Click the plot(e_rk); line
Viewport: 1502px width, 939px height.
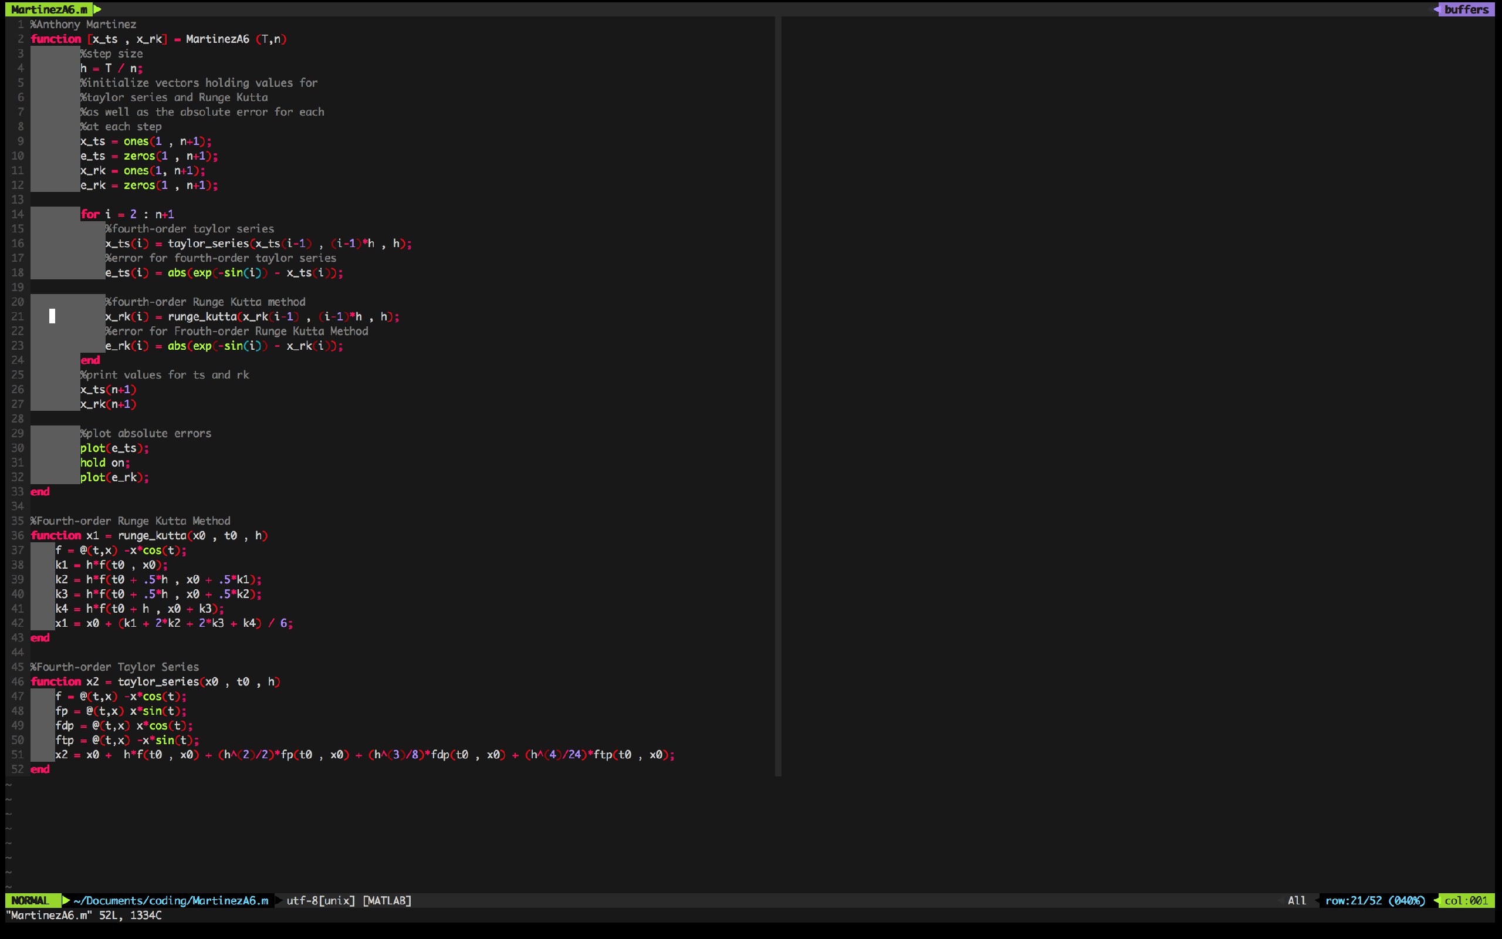click(x=114, y=477)
